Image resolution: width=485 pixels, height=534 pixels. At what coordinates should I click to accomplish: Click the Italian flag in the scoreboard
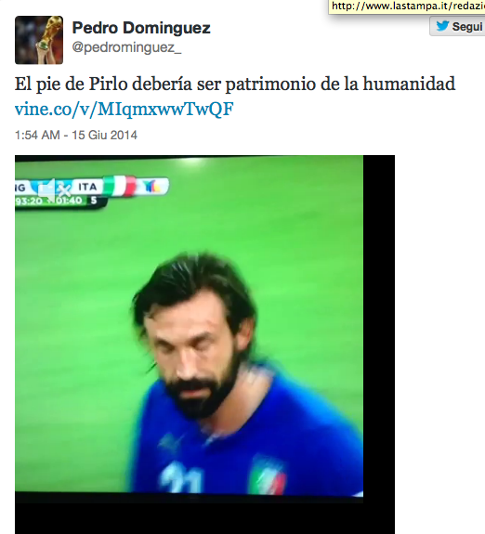pyautogui.click(x=119, y=186)
